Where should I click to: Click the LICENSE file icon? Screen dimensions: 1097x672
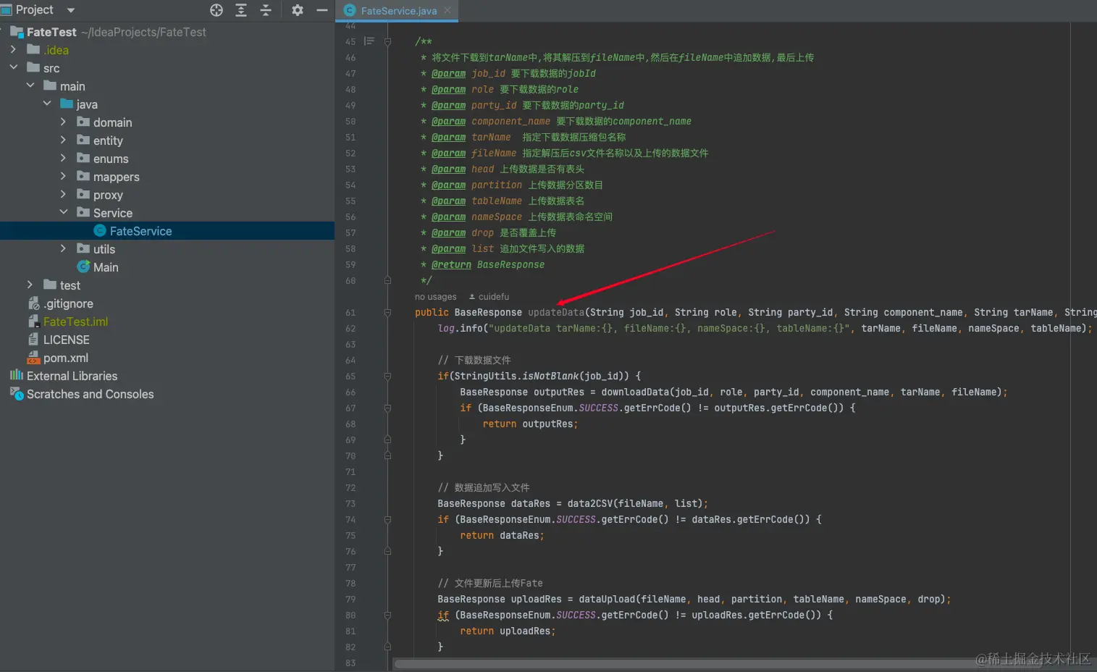coord(33,340)
